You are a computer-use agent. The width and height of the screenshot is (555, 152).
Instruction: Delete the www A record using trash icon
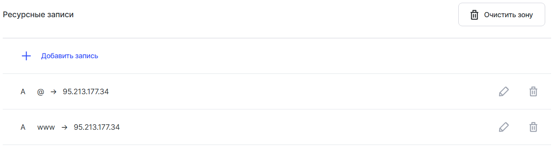533,127
